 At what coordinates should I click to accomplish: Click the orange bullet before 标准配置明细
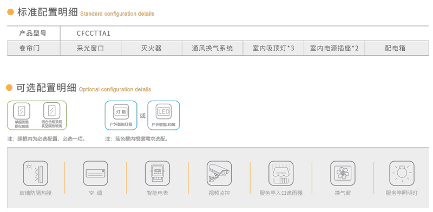(10, 12)
